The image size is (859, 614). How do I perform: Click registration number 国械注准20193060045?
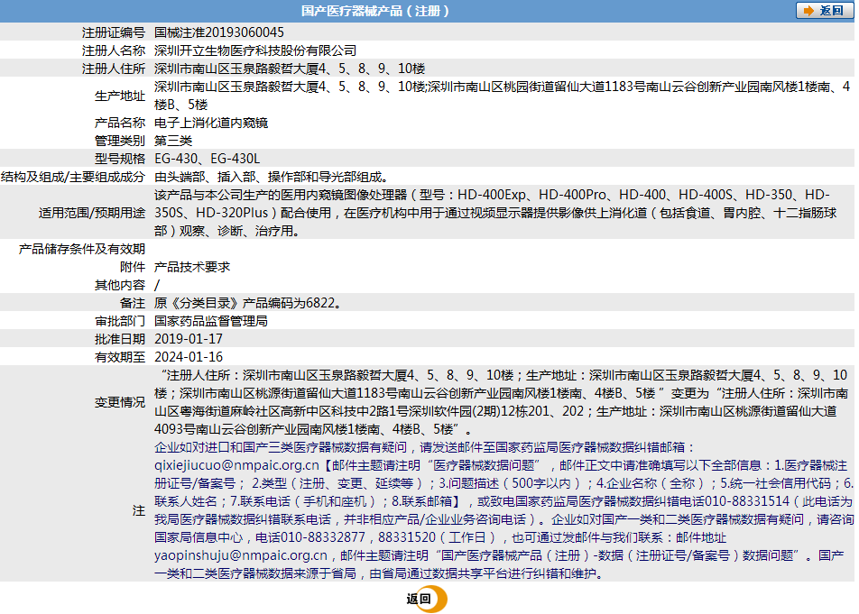[x=219, y=32]
